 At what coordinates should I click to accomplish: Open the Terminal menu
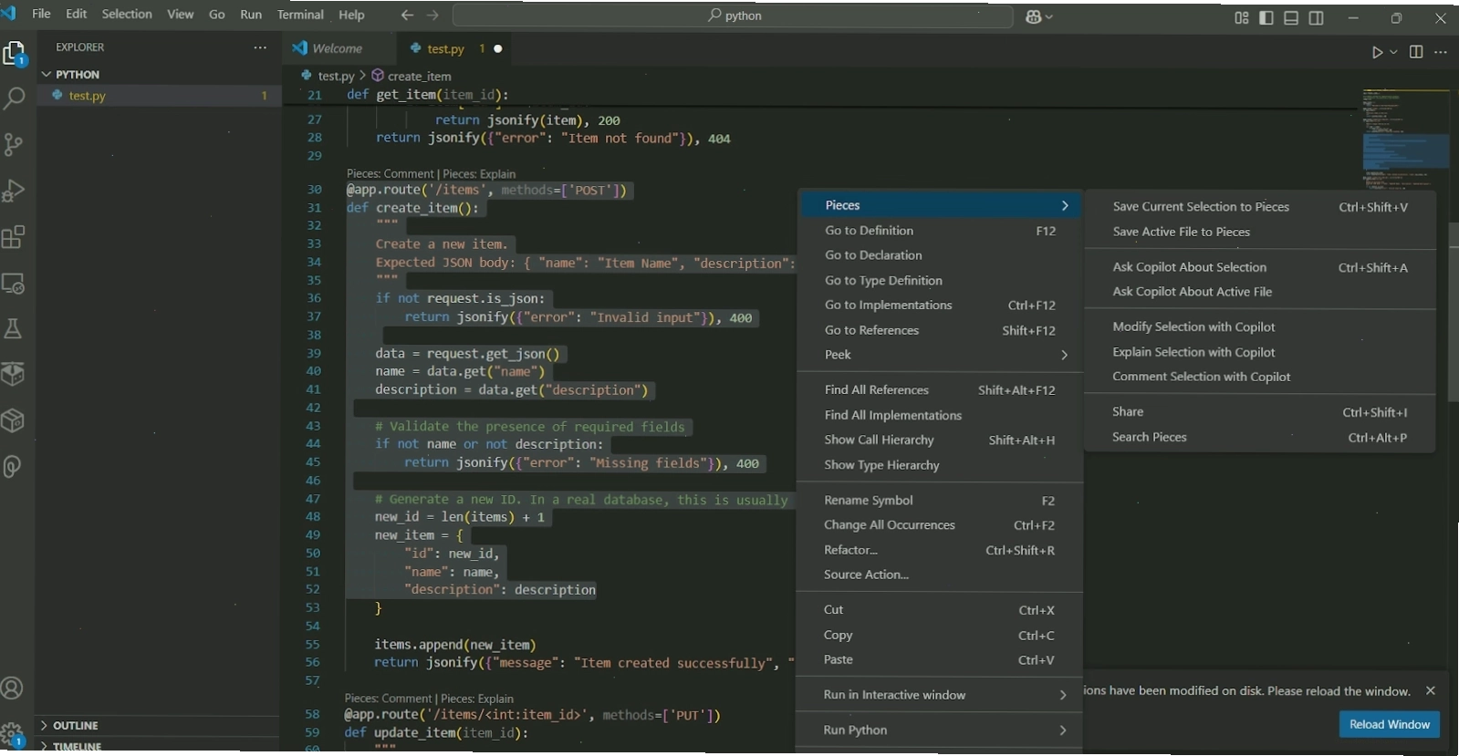point(300,15)
